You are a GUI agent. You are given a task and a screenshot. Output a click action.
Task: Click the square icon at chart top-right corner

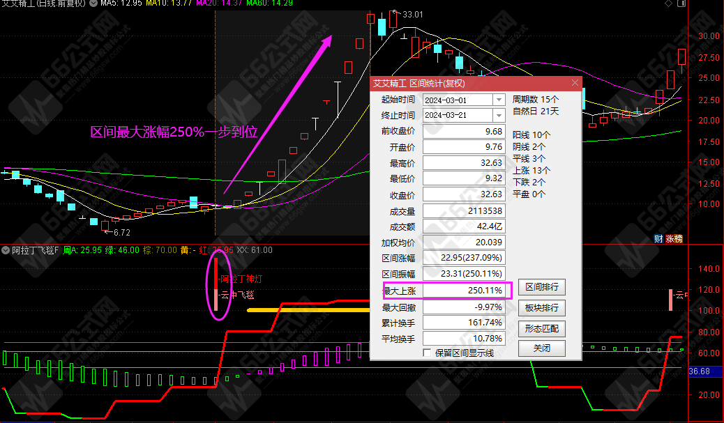click(681, 4)
